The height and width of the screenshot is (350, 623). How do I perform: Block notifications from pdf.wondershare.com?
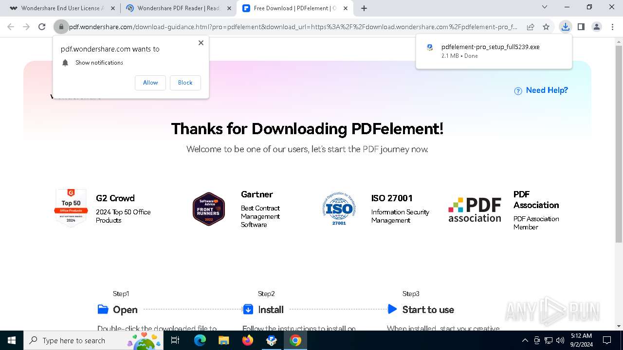pyautogui.click(x=185, y=83)
